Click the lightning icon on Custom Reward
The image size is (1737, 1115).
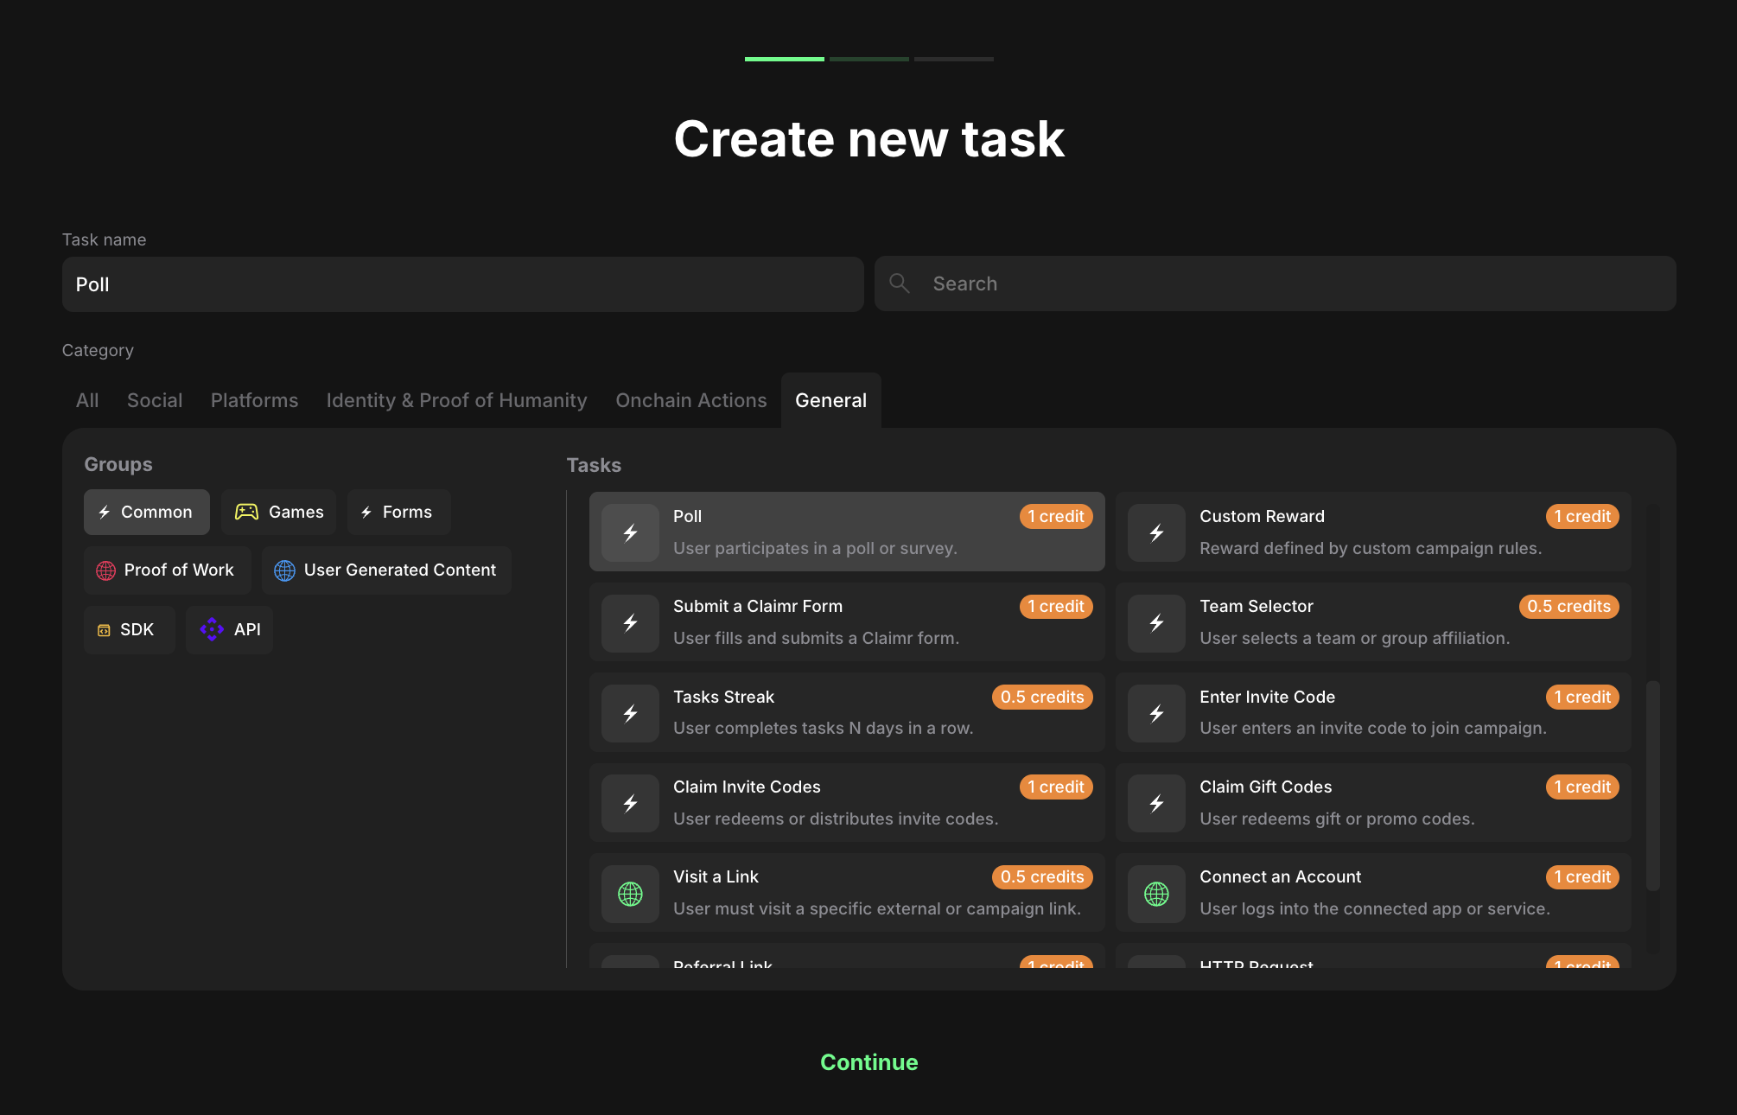[x=1157, y=532]
